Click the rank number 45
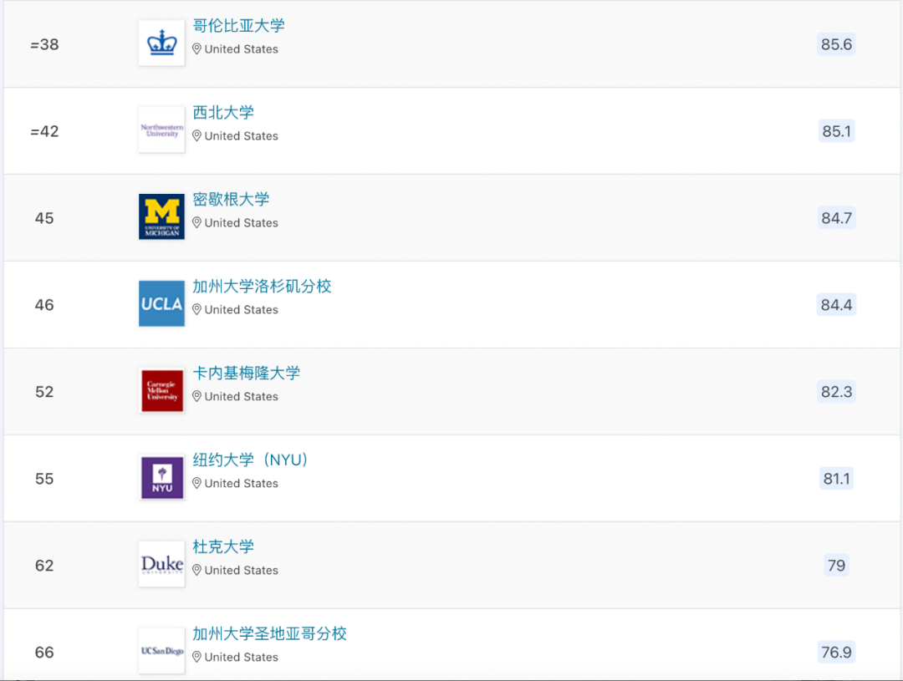Viewport: 903px width, 681px height. 44,219
